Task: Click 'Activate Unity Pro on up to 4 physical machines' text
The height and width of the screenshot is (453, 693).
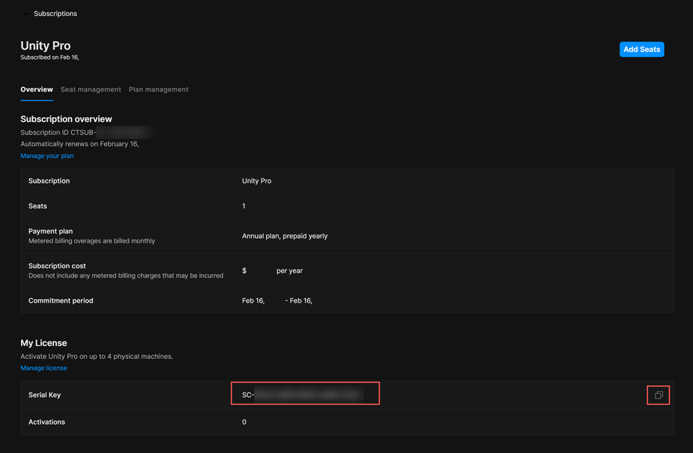Action: 97,356
